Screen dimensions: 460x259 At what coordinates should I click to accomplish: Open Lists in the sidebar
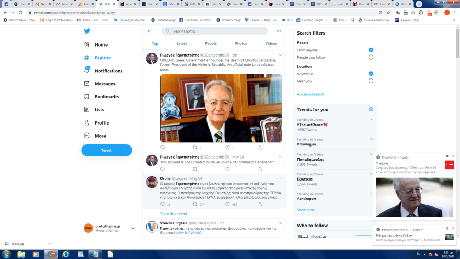pos(94,109)
